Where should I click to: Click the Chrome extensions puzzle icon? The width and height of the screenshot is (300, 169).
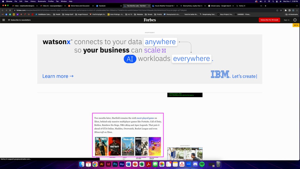(x=286, y=11)
